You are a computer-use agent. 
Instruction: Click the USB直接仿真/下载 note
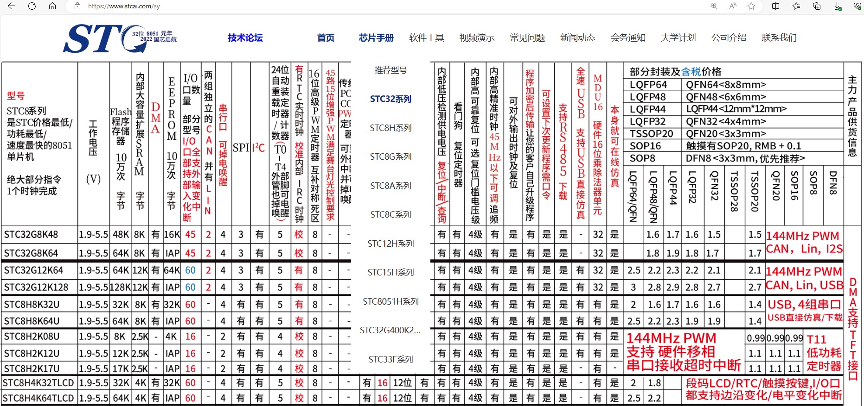[x=805, y=318]
